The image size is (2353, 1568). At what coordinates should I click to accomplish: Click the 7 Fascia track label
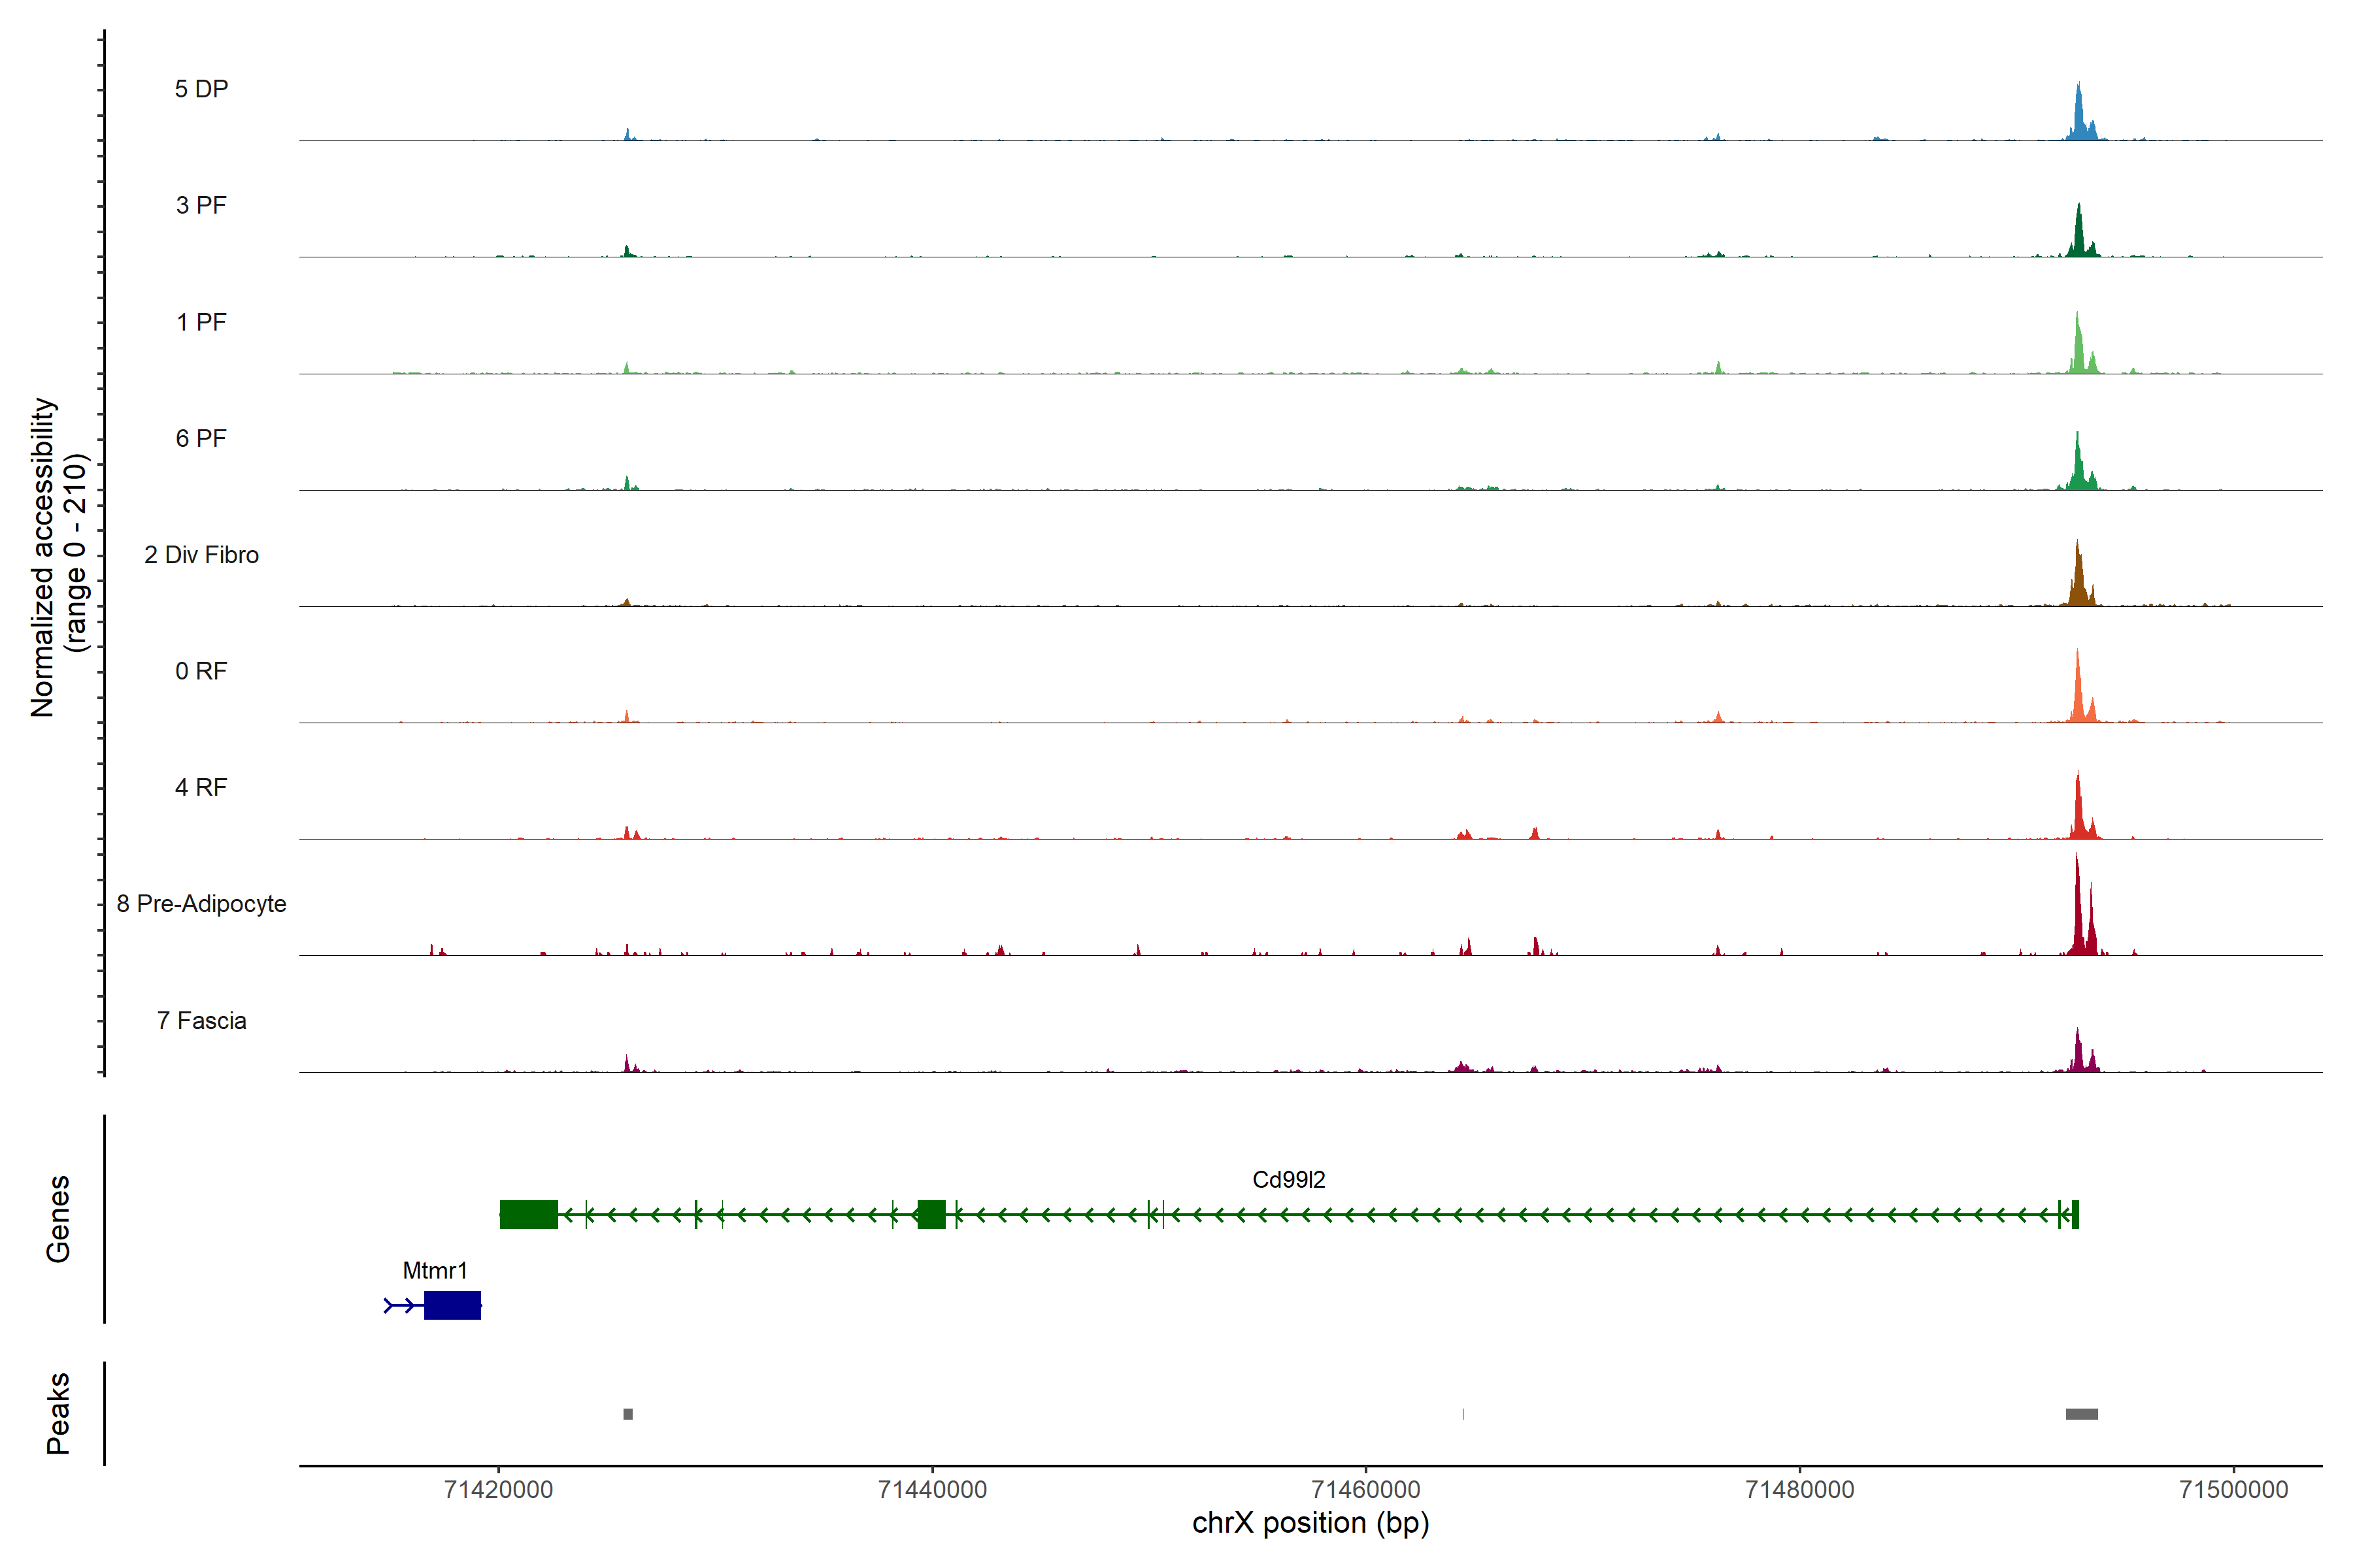tap(201, 1020)
